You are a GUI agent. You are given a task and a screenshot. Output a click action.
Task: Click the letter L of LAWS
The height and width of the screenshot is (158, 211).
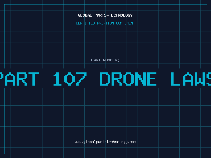(x=175, y=79)
